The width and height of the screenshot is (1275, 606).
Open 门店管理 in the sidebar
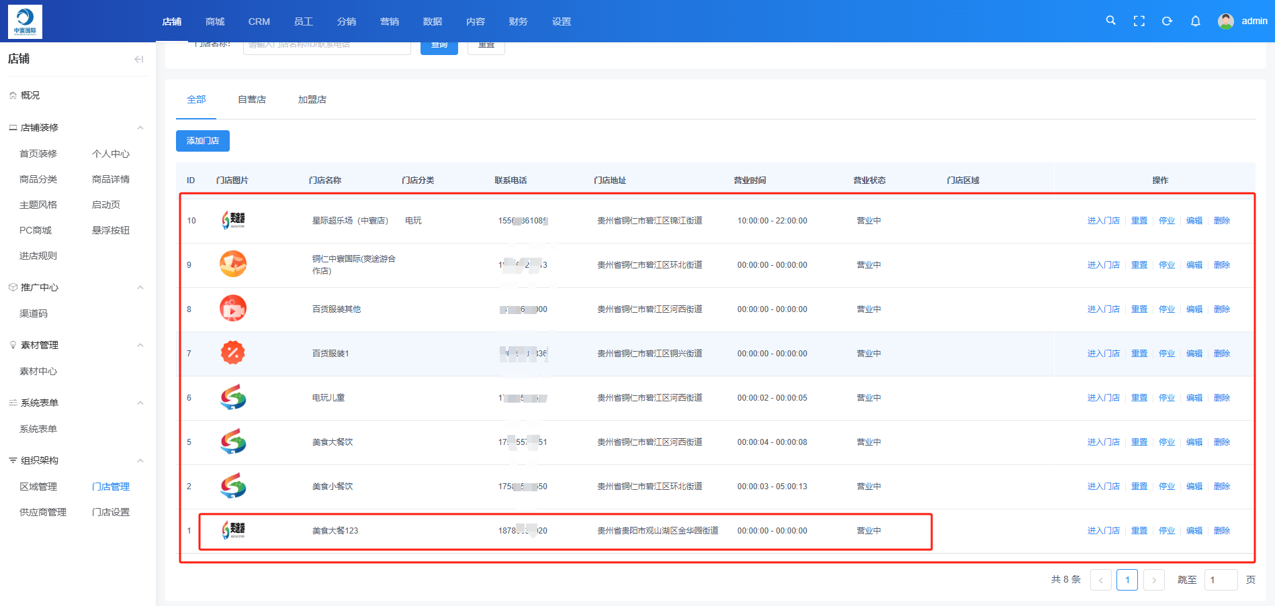tap(111, 487)
